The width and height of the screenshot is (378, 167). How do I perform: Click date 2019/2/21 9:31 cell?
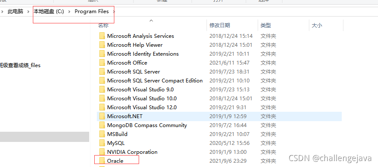[x=228, y=107]
